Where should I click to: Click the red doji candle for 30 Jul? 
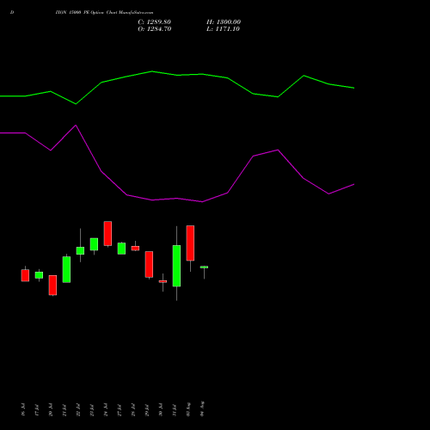click(x=163, y=281)
